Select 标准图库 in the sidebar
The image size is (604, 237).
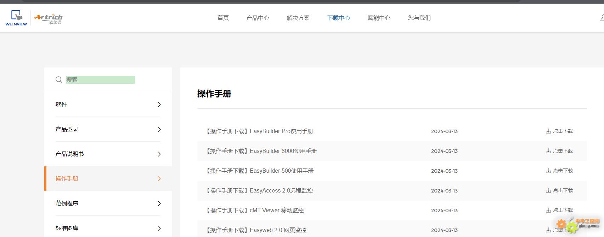(67, 228)
